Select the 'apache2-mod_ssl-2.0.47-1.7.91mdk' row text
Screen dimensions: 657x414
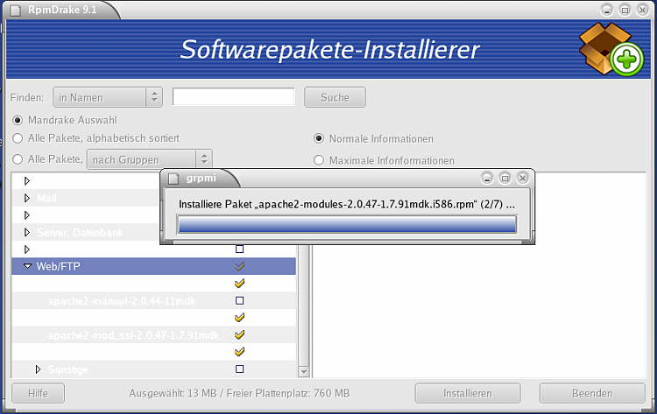point(133,335)
